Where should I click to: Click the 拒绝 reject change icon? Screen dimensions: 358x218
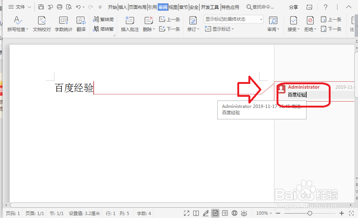[310, 20]
